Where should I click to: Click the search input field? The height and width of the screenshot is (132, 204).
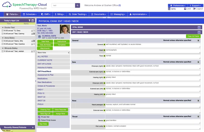click(63, 6)
